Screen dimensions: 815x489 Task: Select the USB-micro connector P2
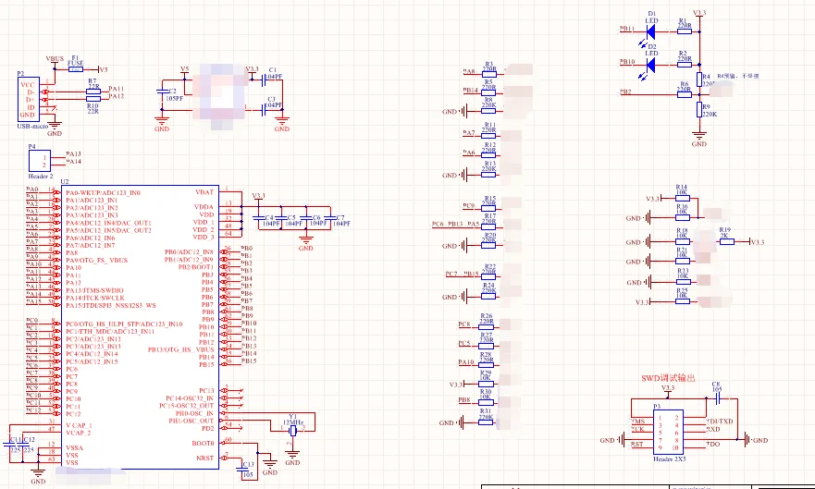pyautogui.click(x=29, y=100)
